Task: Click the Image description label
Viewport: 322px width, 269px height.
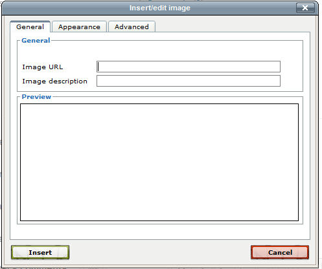Action: point(54,81)
